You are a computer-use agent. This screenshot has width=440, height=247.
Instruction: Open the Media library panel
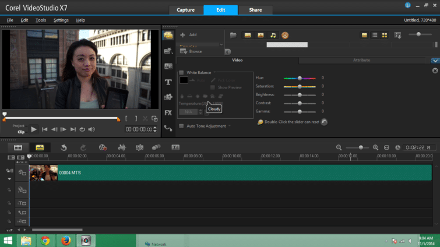[168, 36]
